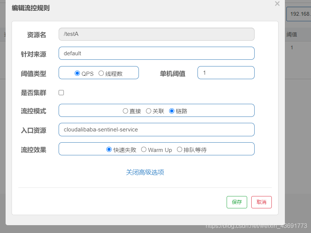Select the QPS threshold type radio
The image size is (311, 233).
point(77,73)
